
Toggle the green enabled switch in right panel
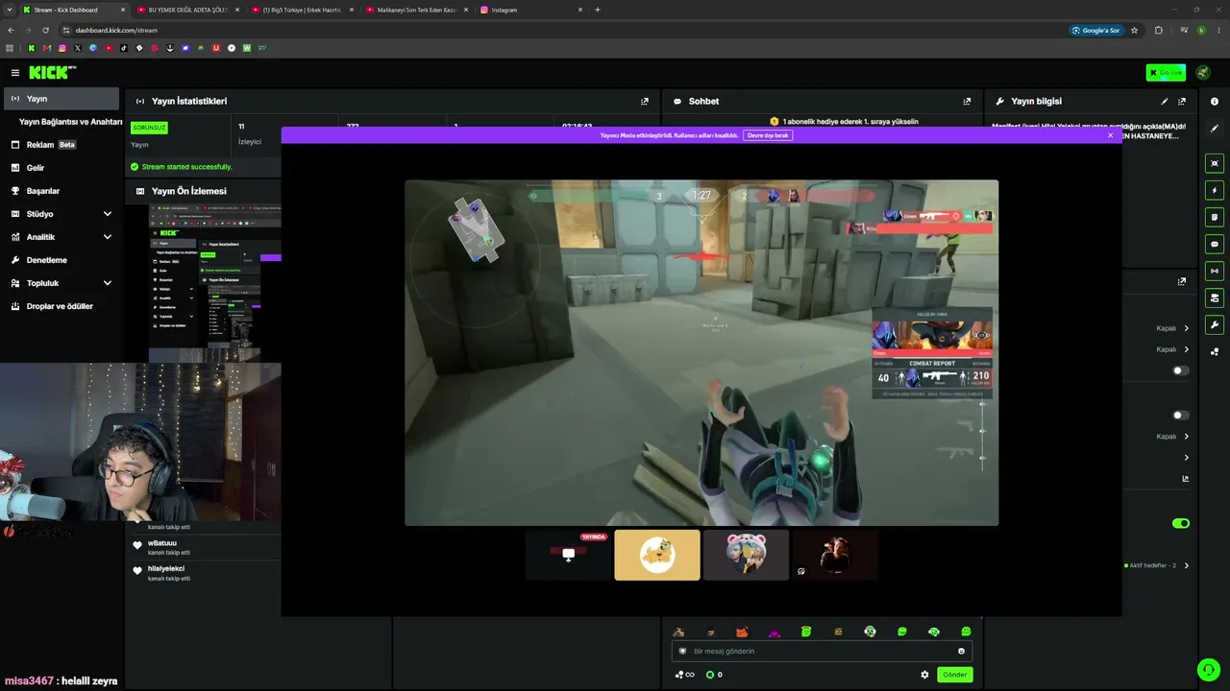pyautogui.click(x=1181, y=523)
